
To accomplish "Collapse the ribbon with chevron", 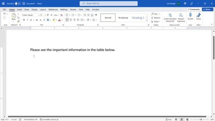I will [212, 24].
